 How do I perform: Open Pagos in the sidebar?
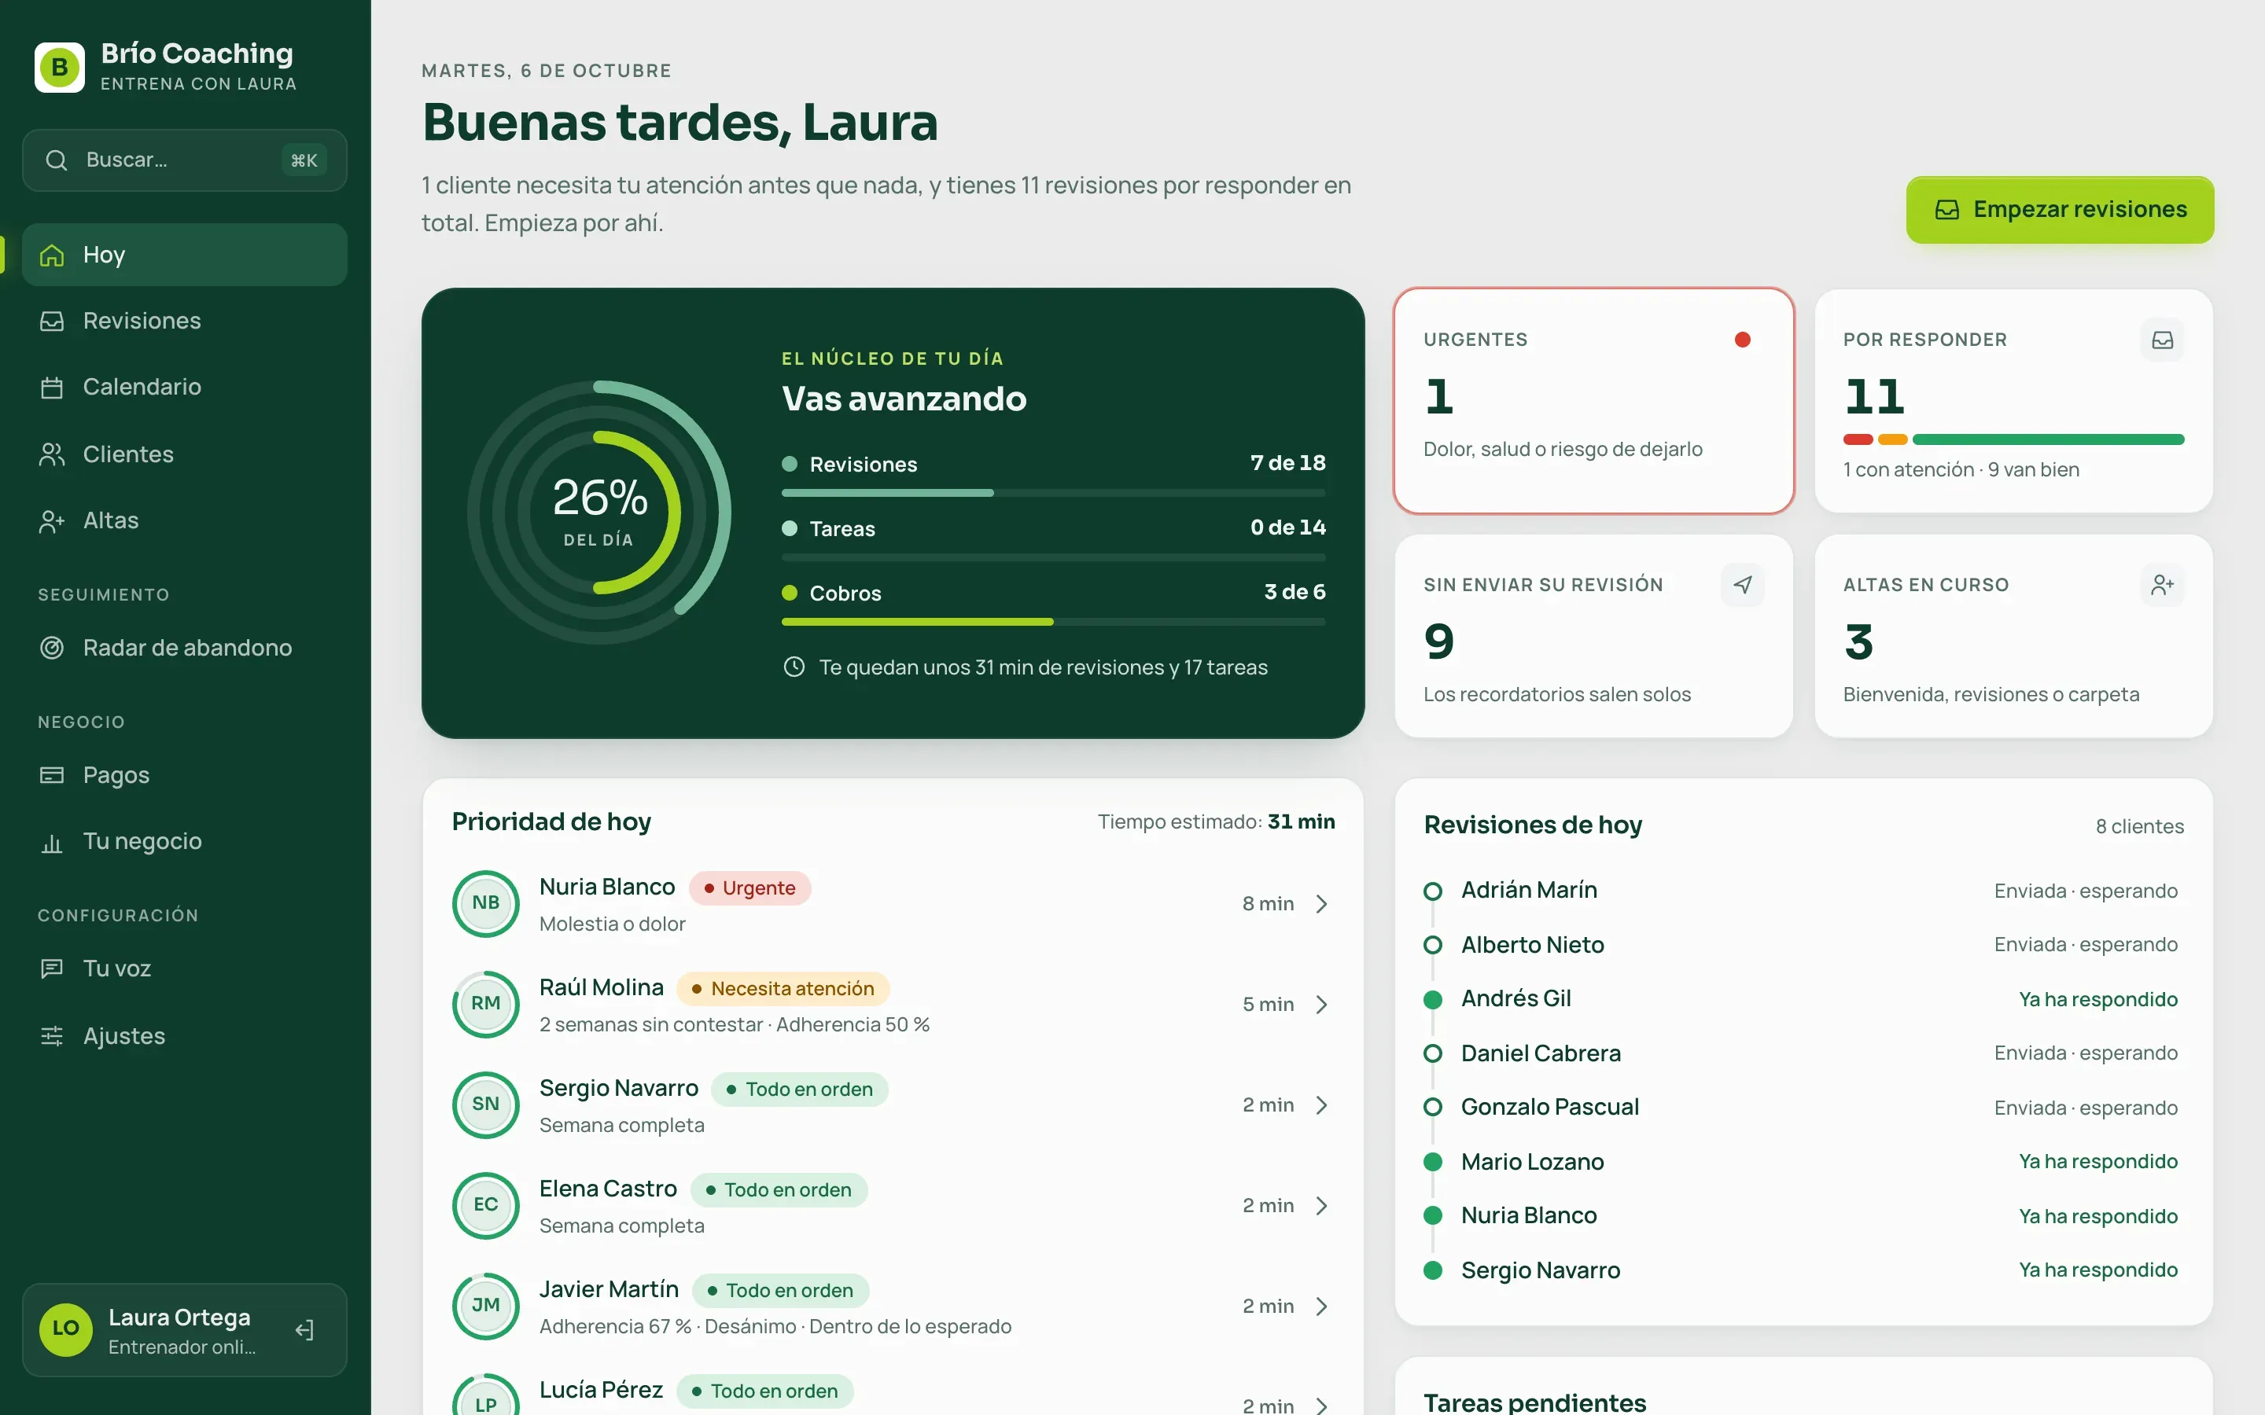click(184, 775)
